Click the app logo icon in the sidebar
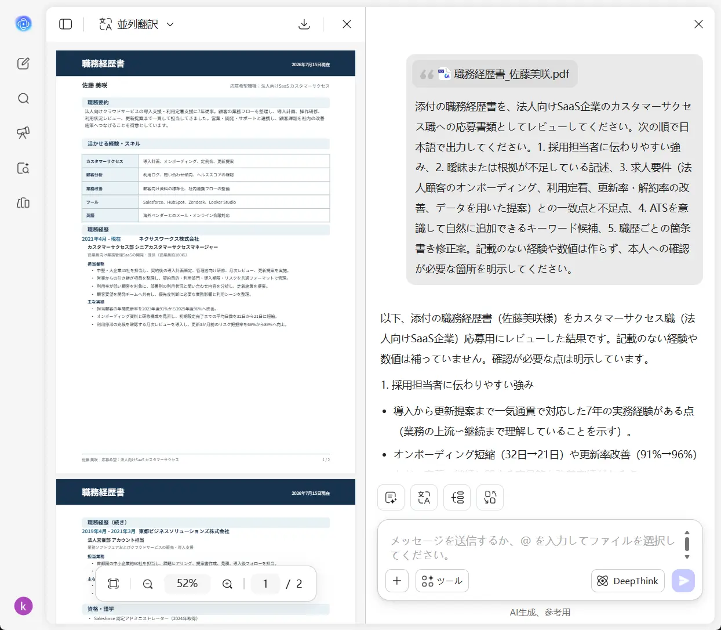The image size is (721, 630). tap(23, 24)
